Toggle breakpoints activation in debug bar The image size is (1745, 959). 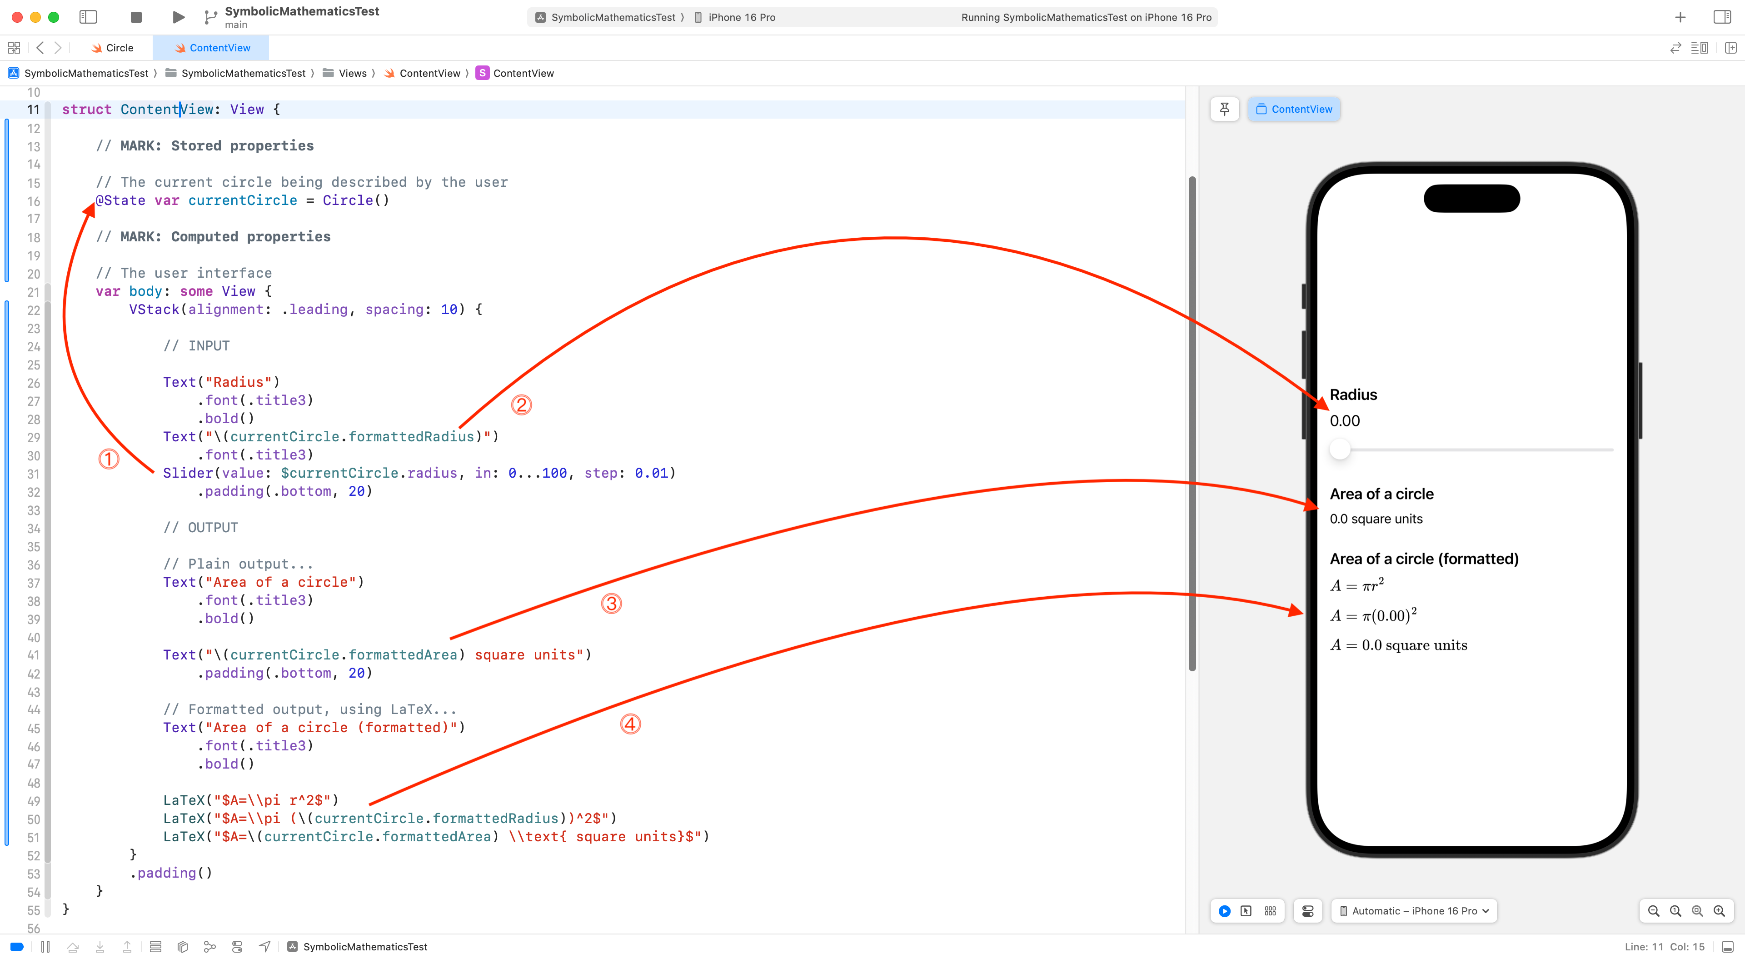(17, 947)
